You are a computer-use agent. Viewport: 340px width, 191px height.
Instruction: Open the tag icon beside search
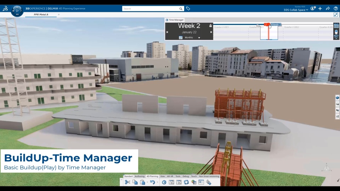point(188,8)
